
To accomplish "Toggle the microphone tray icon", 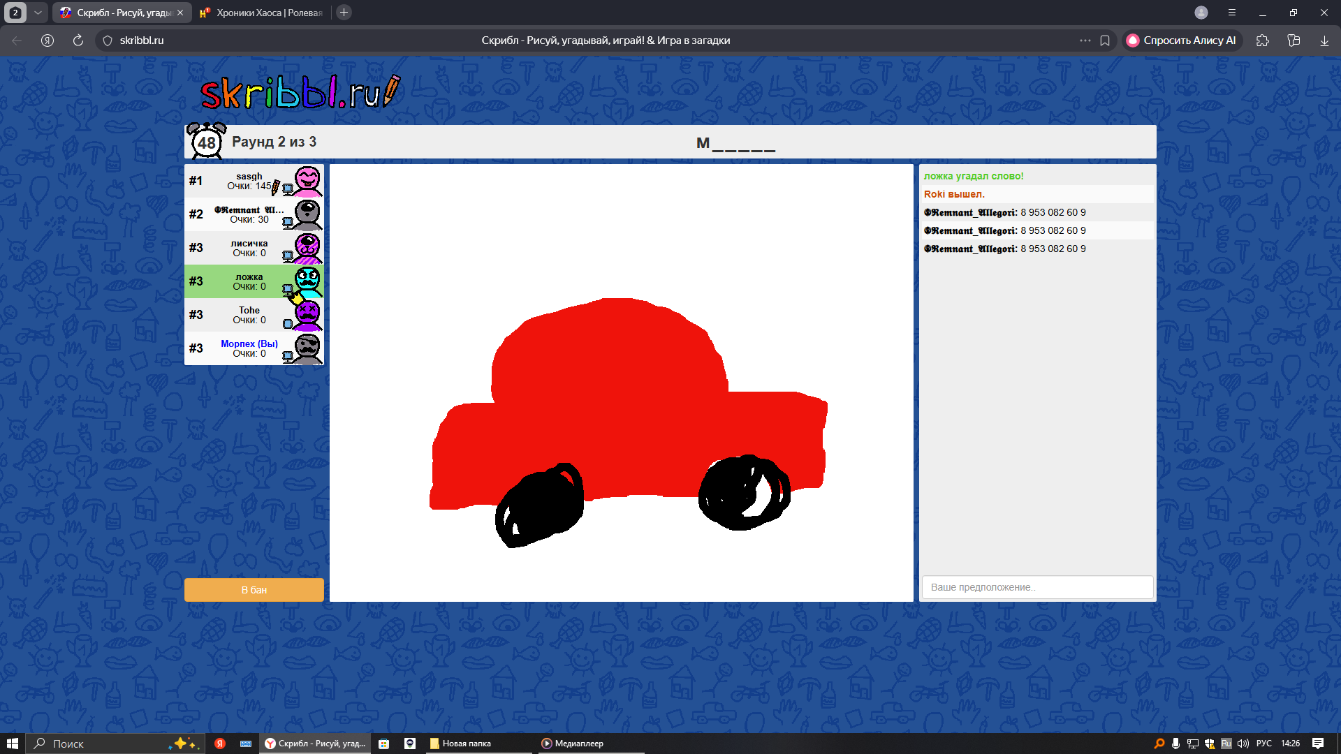I will click(x=1176, y=744).
